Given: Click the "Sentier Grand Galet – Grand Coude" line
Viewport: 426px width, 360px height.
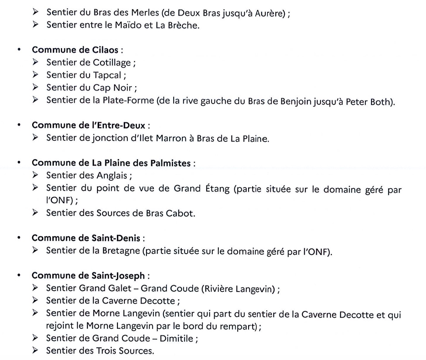Looking at the screenshot, I should 162,289.
